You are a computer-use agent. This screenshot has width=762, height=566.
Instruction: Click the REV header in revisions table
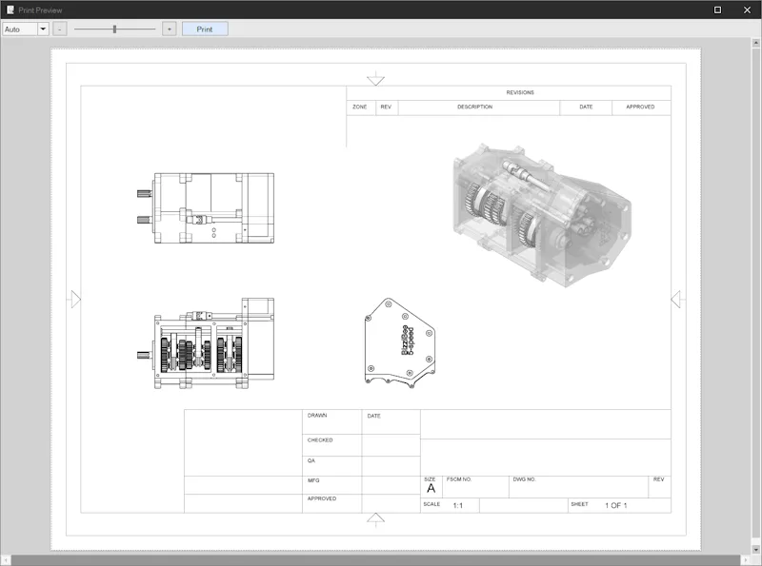tap(386, 107)
